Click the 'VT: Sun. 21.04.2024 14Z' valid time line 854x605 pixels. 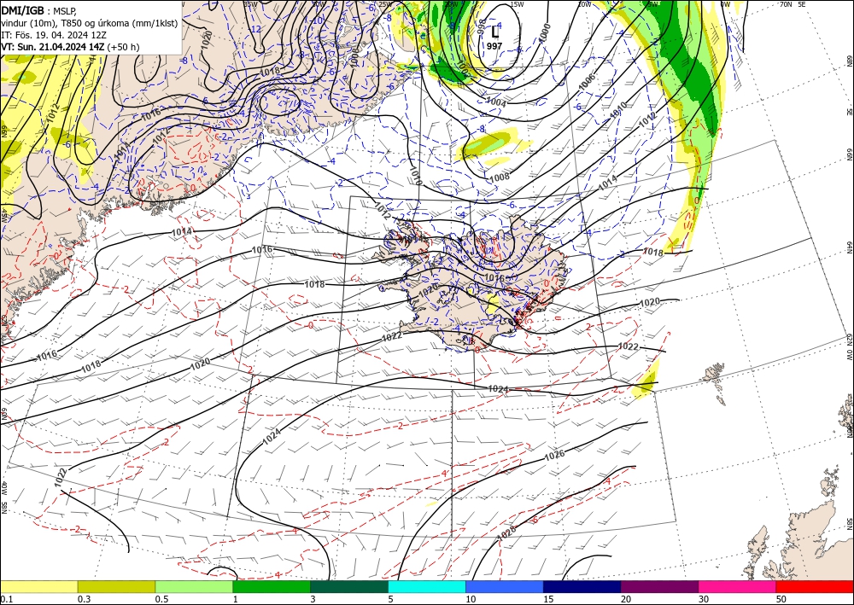tap(52, 47)
